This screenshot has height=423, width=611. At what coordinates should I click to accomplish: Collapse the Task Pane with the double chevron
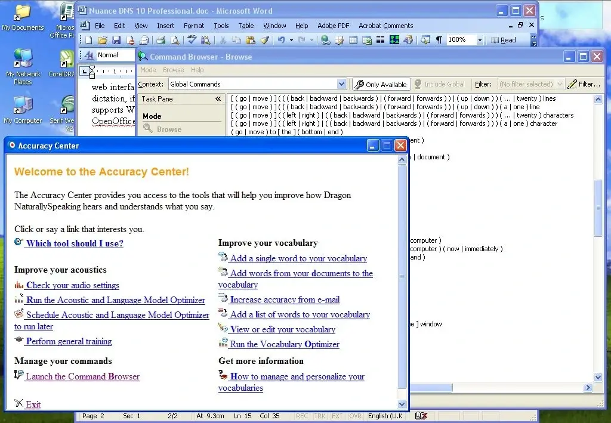[x=218, y=99]
